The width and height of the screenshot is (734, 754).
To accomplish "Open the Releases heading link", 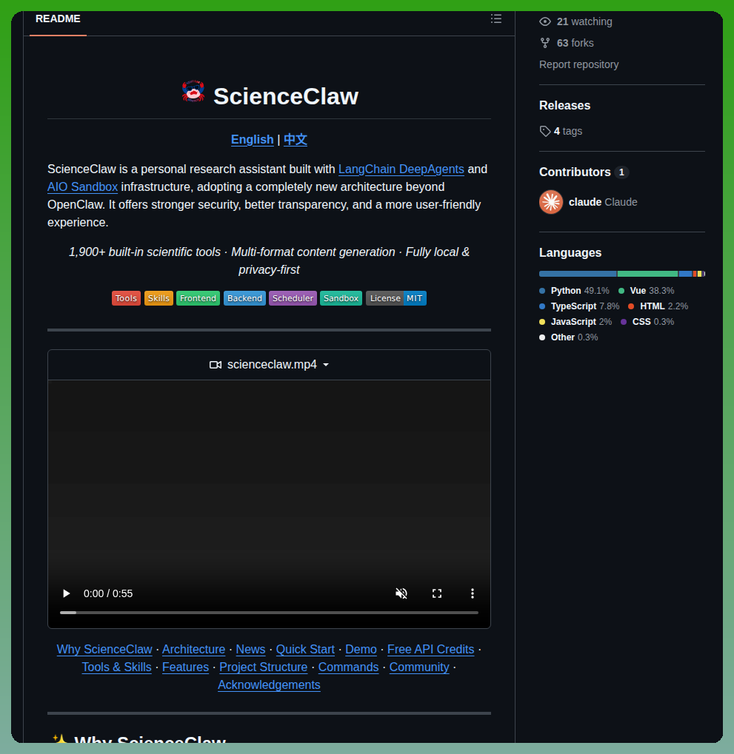I will (564, 105).
